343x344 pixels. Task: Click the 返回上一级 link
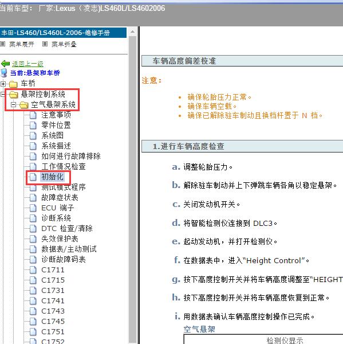[x=27, y=64]
